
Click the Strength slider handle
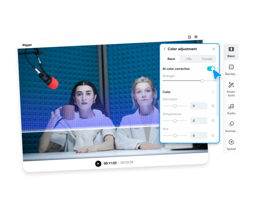[x=202, y=81]
